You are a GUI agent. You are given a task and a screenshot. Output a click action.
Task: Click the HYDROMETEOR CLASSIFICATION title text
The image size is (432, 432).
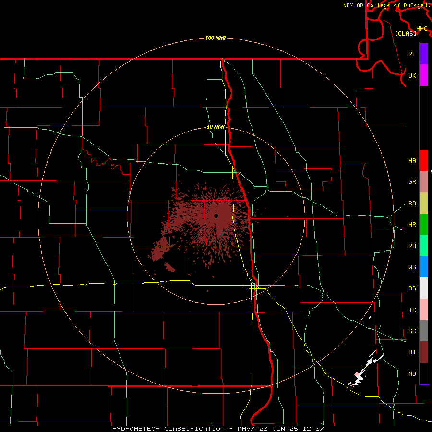[x=168, y=429]
